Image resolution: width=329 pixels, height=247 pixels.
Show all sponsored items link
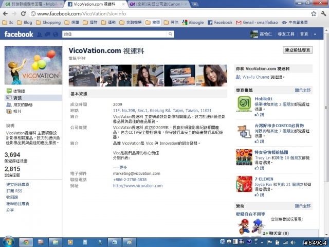click(303, 206)
